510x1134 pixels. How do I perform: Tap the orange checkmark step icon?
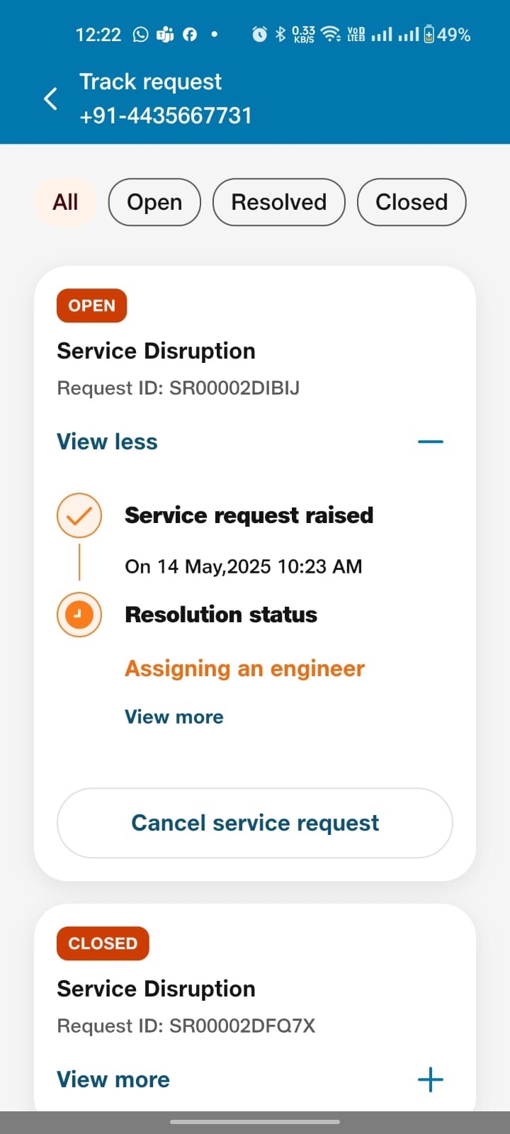click(x=79, y=515)
